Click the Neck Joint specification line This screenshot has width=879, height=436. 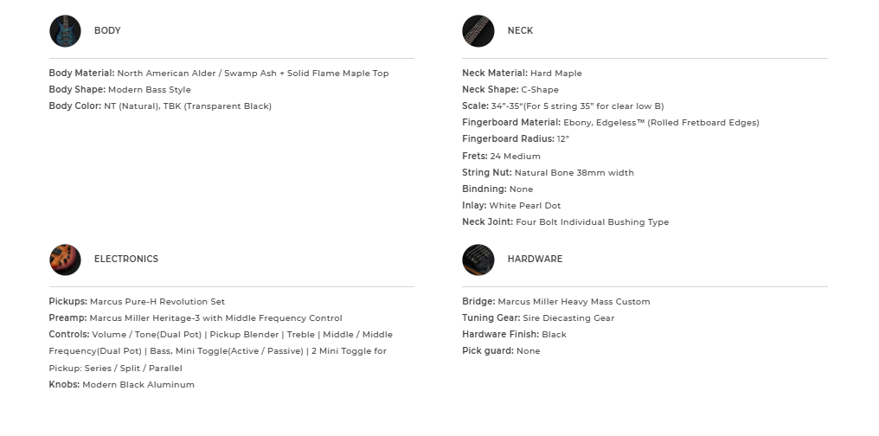coord(565,222)
